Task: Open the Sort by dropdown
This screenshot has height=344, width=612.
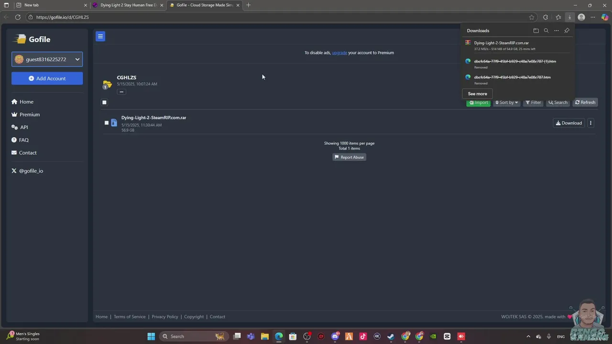Action: pos(506,102)
